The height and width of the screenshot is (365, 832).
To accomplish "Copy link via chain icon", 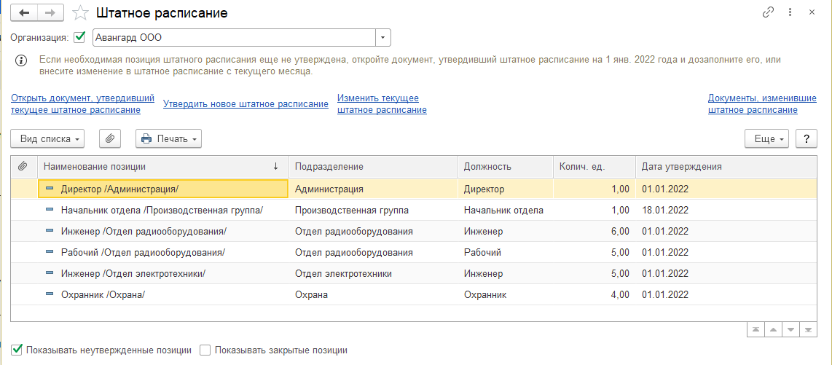I will coord(767,12).
